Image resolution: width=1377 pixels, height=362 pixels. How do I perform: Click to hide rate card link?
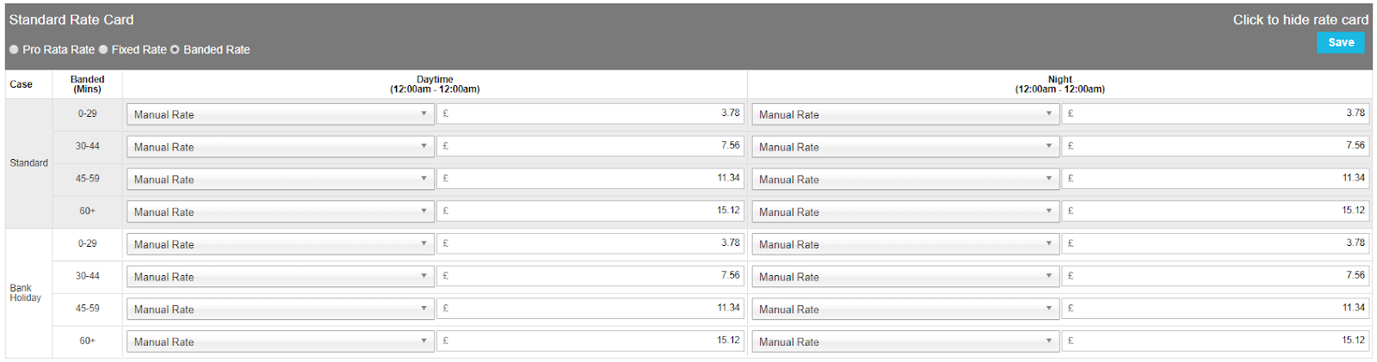(1300, 20)
